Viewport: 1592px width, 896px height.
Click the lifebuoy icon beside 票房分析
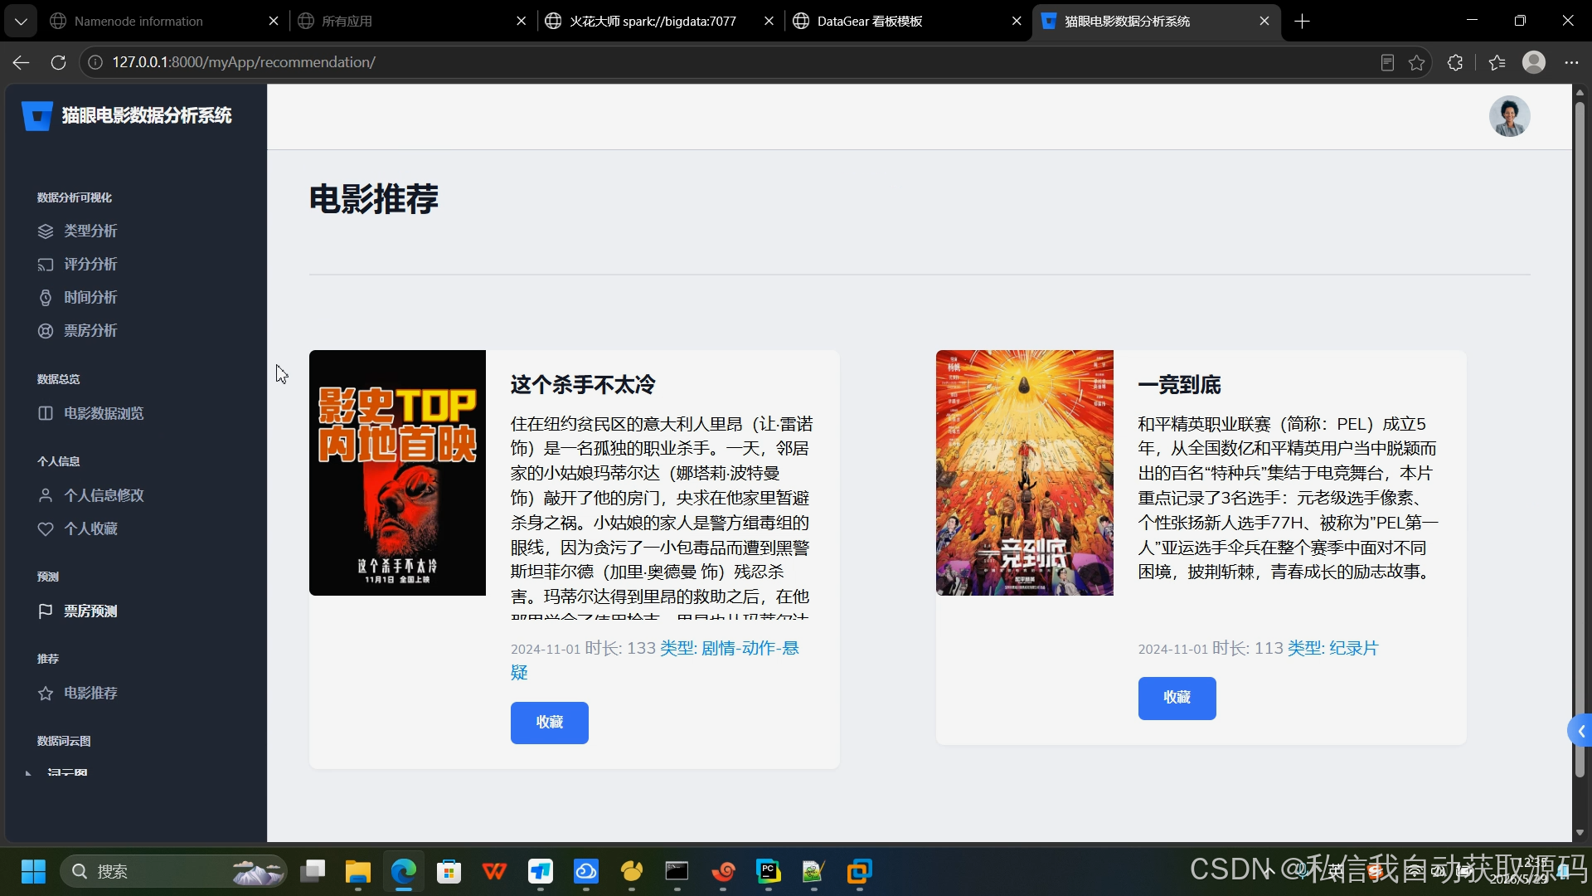click(46, 331)
